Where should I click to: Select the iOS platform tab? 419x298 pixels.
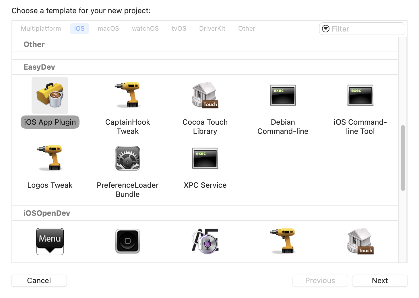(79, 29)
